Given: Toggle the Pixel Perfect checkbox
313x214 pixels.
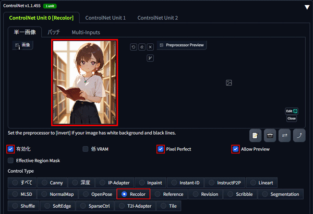Looking at the screenshot, I should point(161,149).
